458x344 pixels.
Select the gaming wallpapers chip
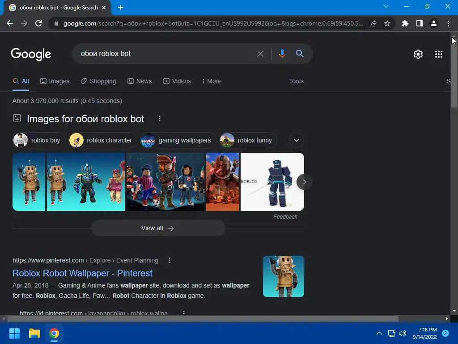click(178, 140)
